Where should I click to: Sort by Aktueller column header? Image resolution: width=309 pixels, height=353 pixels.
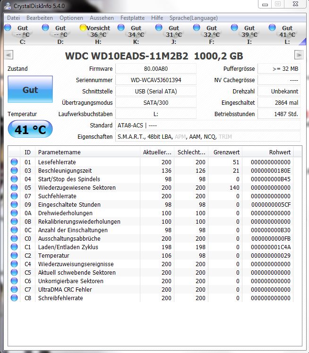(x=157, y=152)
